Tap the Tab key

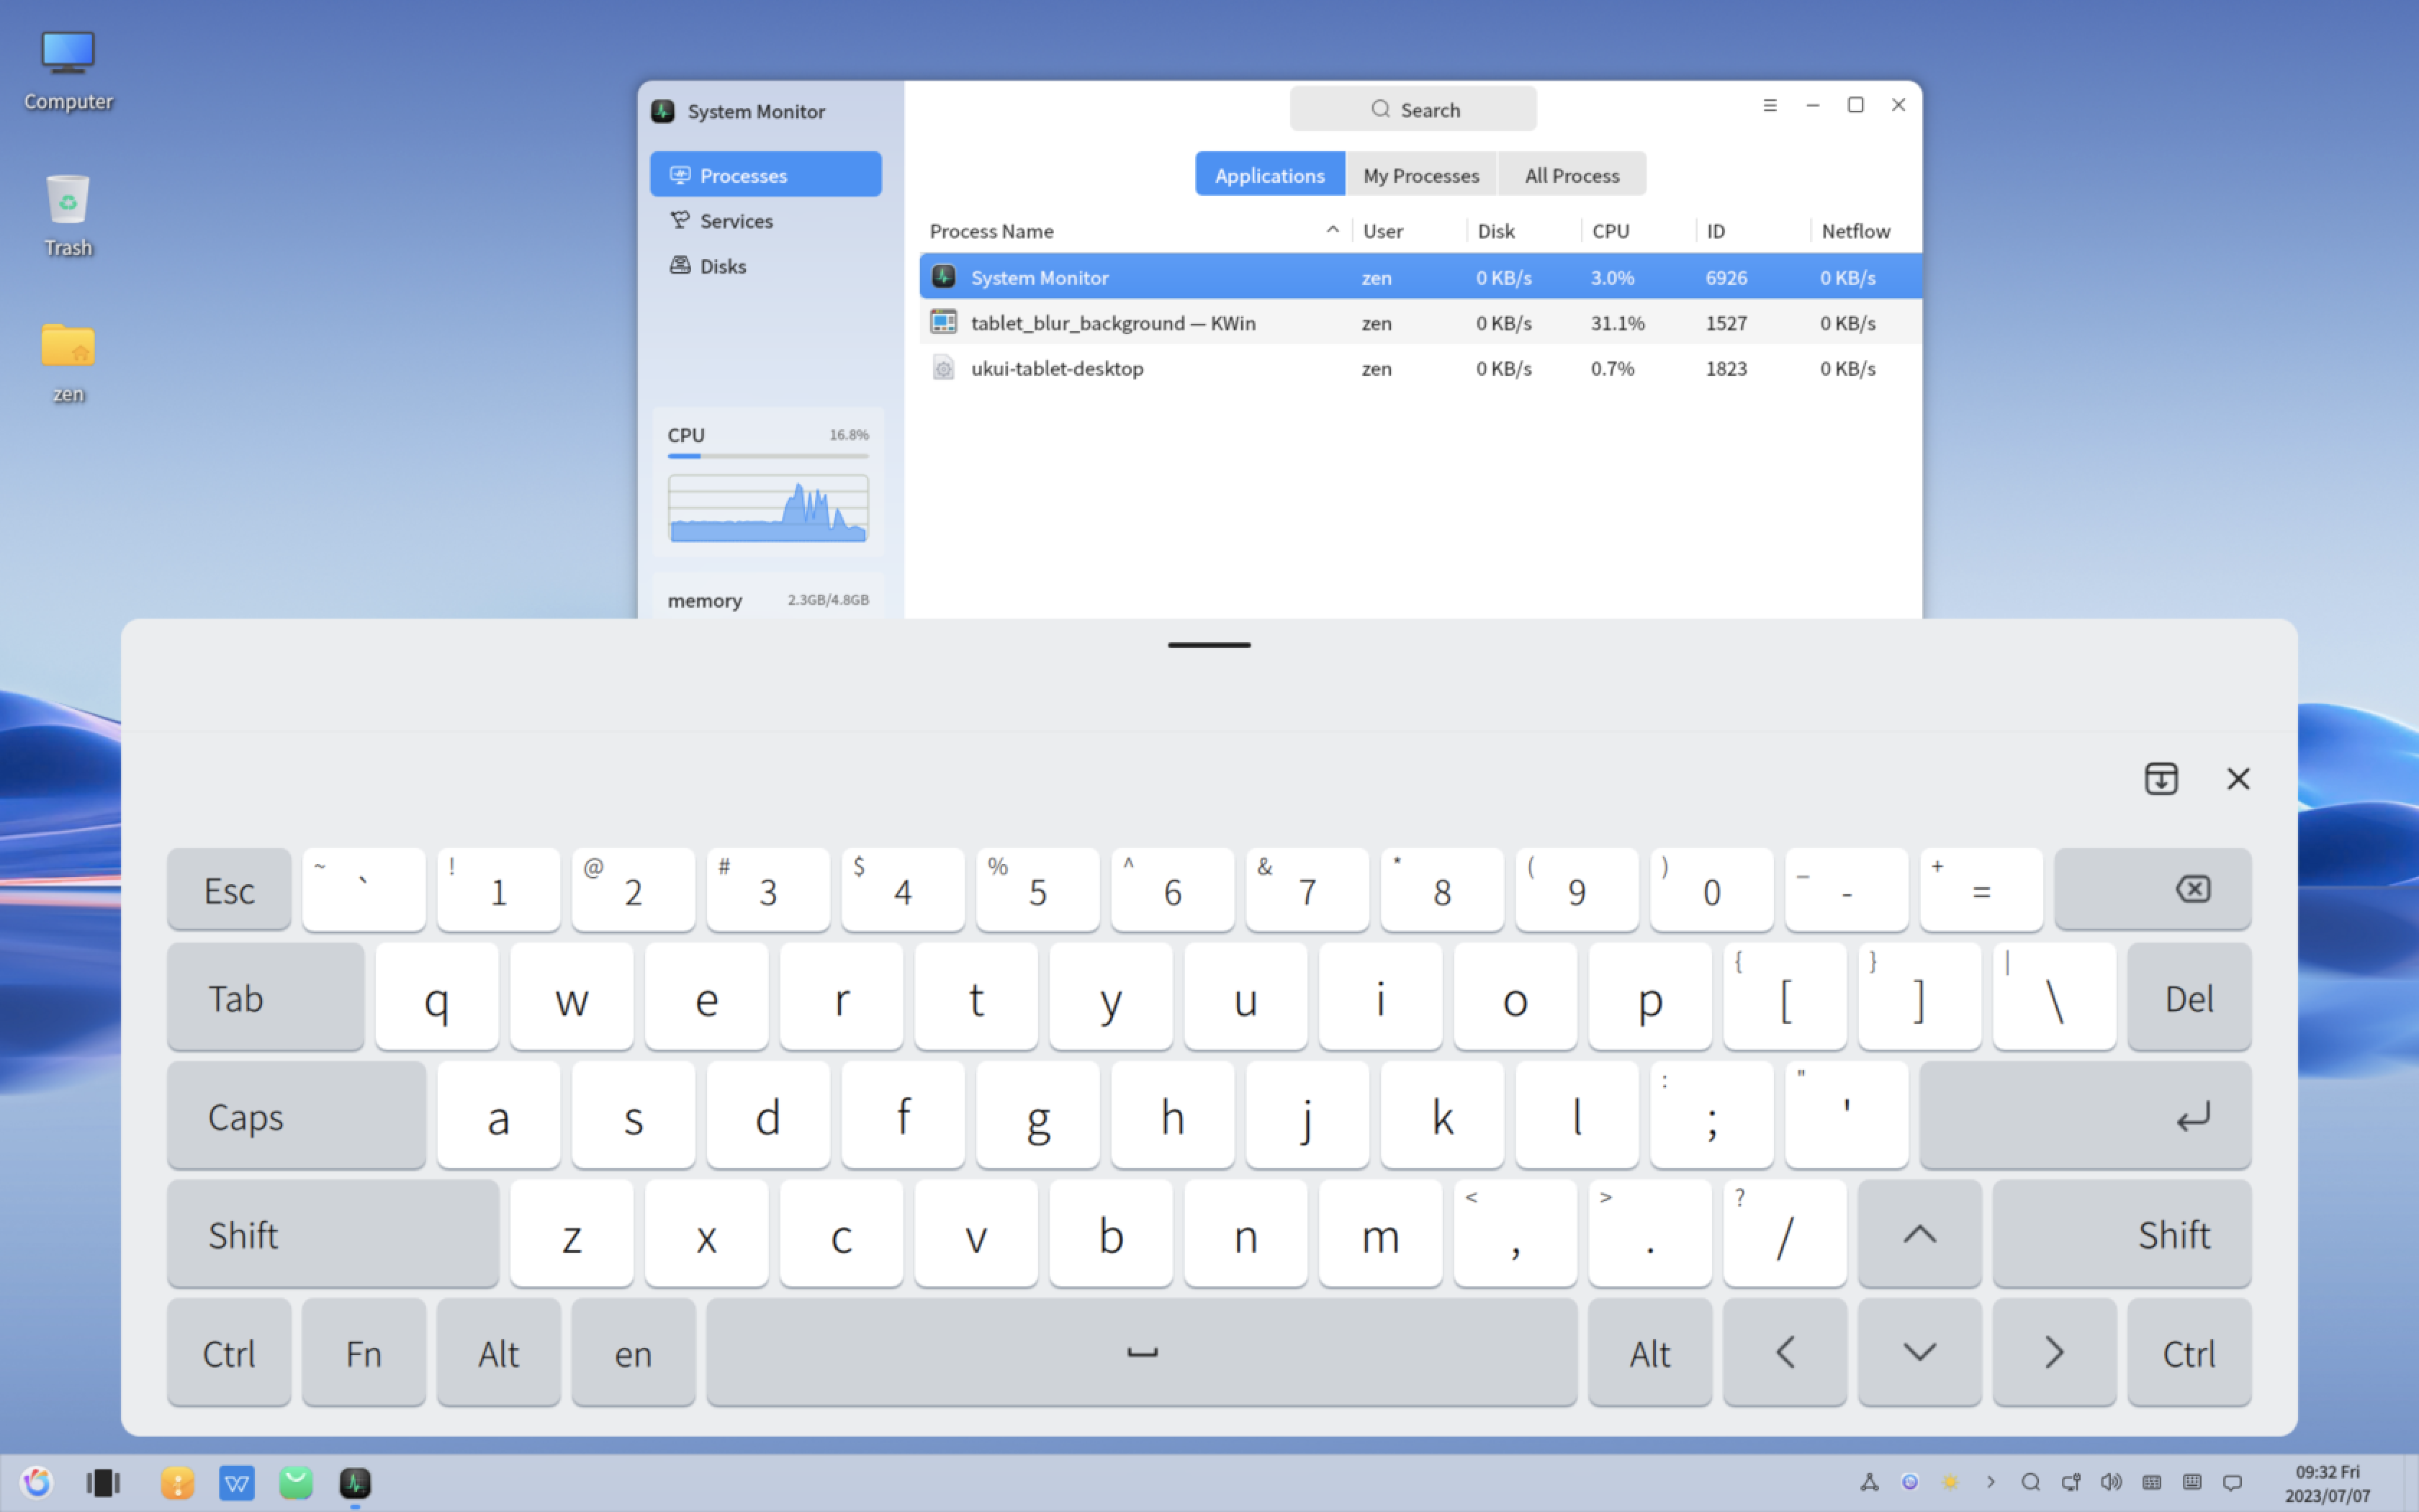point(266,996)
